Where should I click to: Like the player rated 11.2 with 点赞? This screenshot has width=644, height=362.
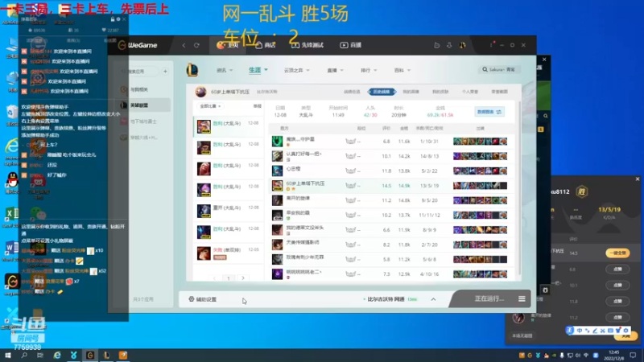[x=617, y=317]
